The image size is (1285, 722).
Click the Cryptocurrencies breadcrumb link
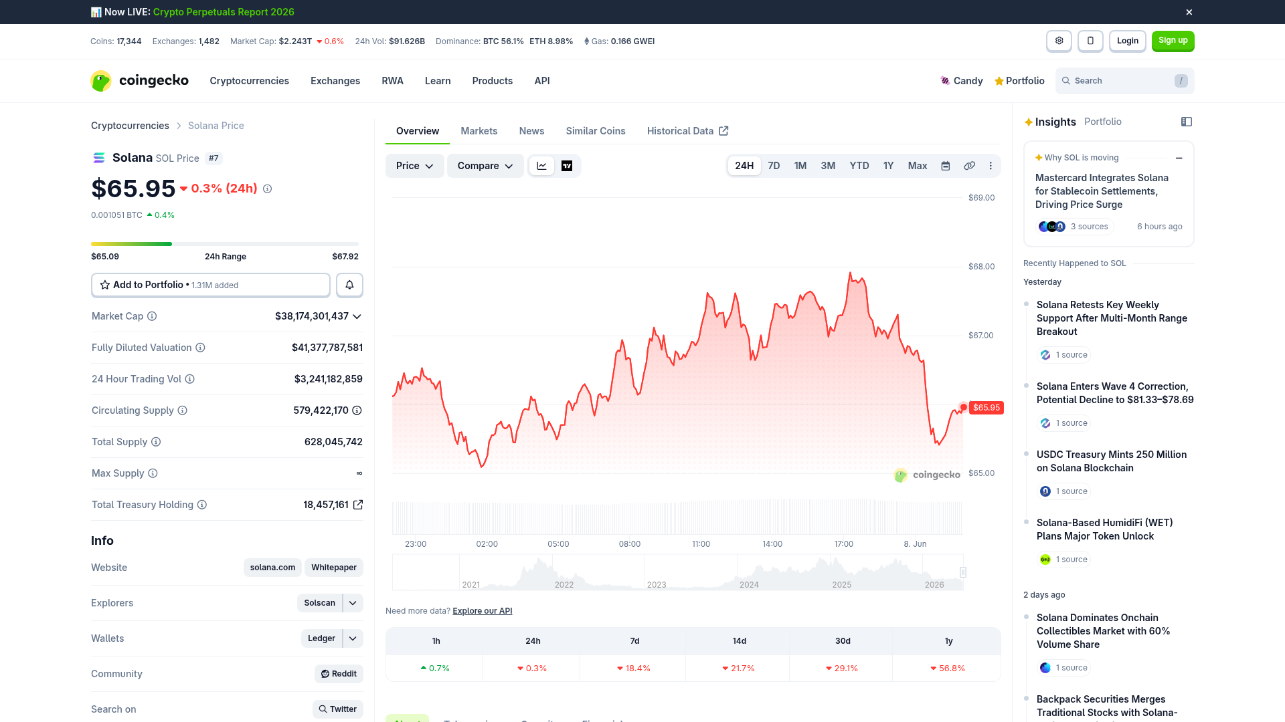coord(130,126)
